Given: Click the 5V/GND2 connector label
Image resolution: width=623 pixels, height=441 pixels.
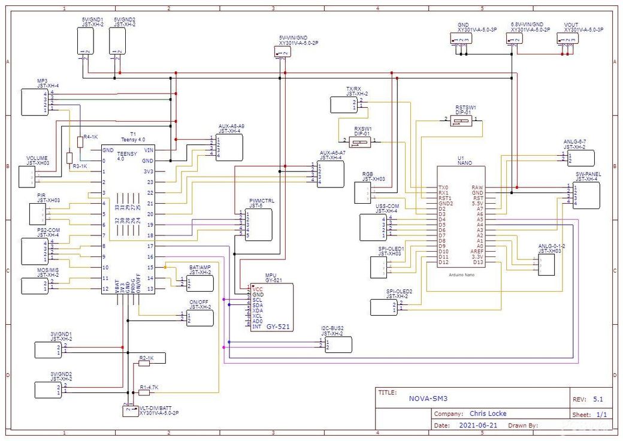Looking at the screenshot, I should [x=125, y=19].
